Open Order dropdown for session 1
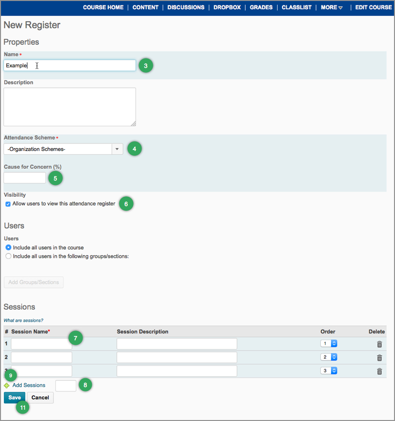The width and height of the screenshot is (395, 421). coord(329,343)
